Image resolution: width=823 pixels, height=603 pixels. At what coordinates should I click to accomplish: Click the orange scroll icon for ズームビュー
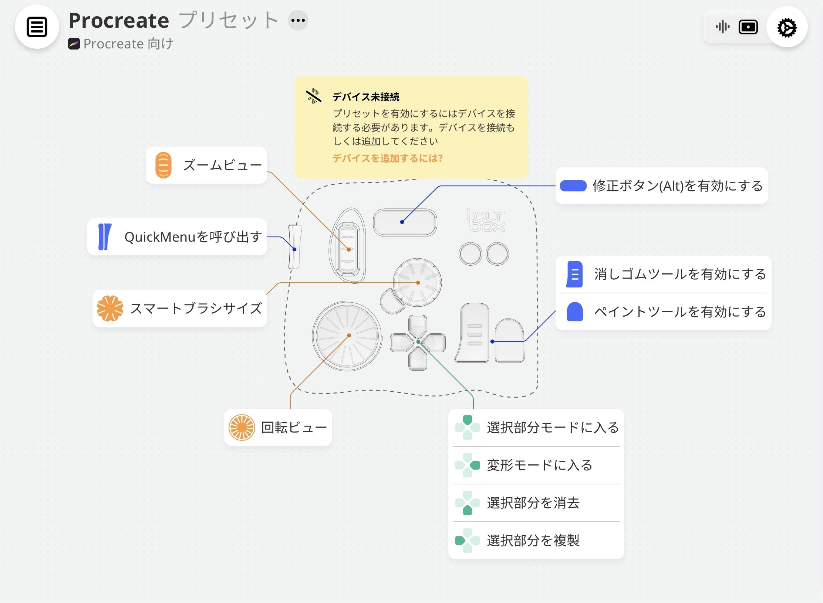pos(163,165)
